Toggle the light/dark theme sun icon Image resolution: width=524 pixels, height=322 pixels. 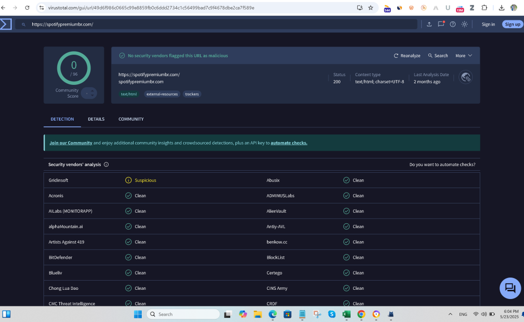pyautogui.click(x=465, y=24)
